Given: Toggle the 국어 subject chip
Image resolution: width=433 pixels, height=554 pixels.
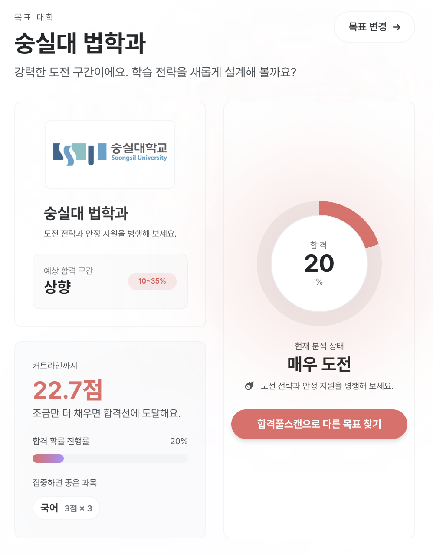Looking at the screenshot, I should pyautogui.click(x=66, y=508).
